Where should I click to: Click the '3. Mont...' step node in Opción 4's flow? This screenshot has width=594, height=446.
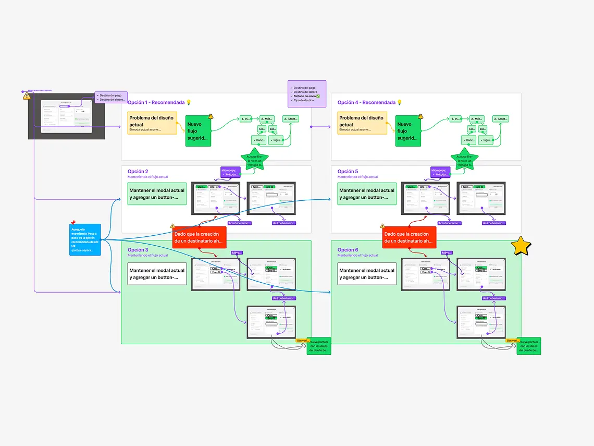(x=501, y=118)
